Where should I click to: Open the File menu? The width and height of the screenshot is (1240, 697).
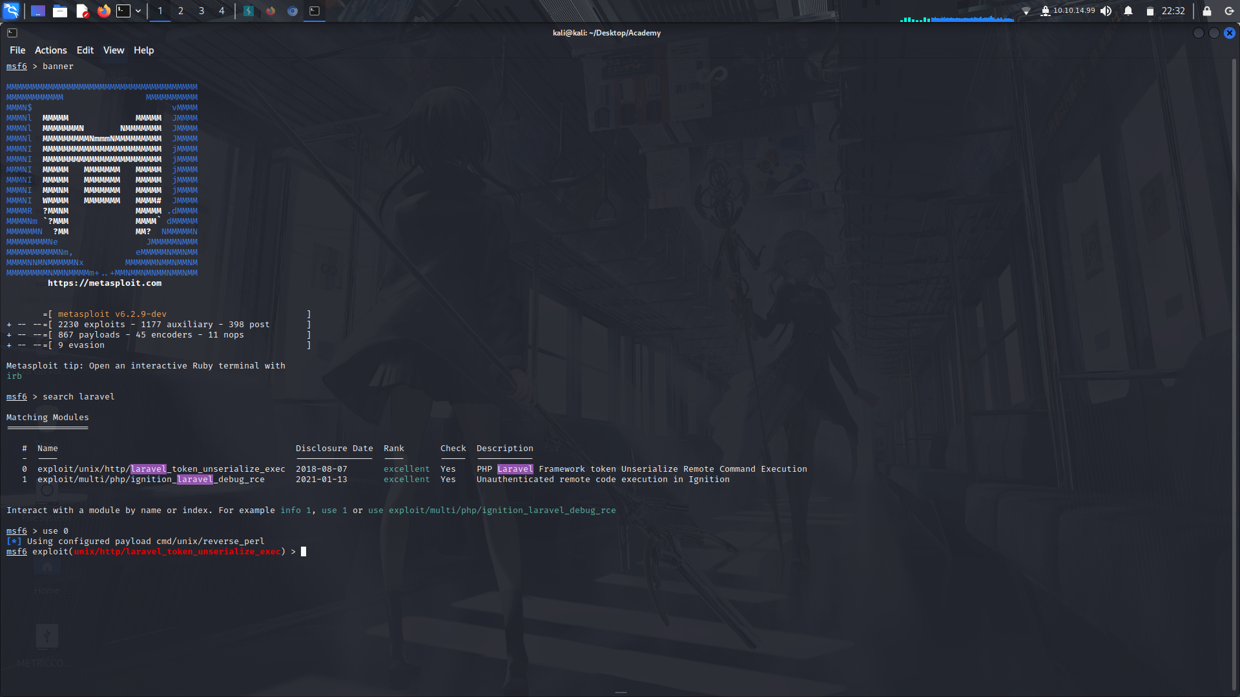(x=17, y=50)
